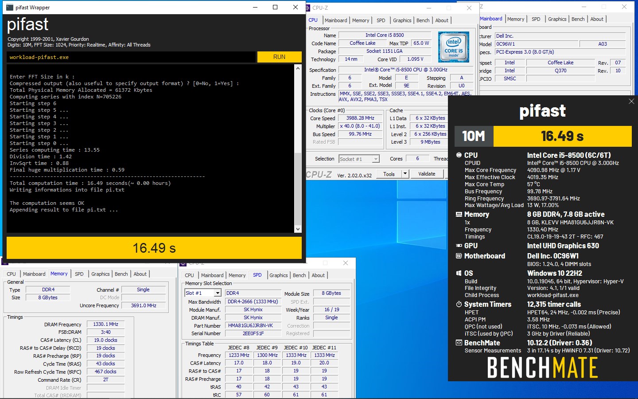This screenshot has width=638, height=399.
Task: Click the System Timers clock icon in BenchMate
Action: pos(459,304)
